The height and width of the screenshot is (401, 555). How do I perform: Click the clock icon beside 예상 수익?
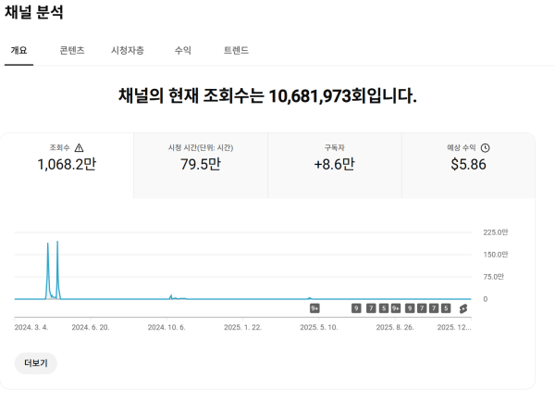485,148
